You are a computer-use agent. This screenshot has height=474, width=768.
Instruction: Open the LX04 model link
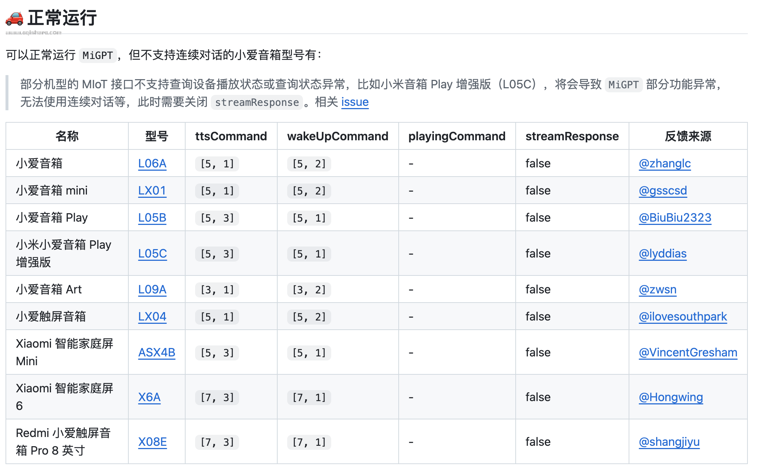(152, 316)
